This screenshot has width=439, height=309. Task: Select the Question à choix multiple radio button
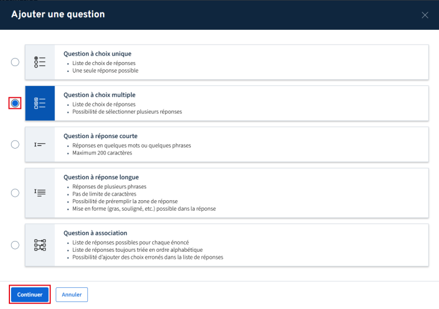tap(15, 103)
